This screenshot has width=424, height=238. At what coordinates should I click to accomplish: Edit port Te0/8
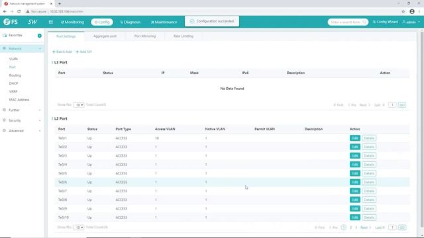[x=355, y=200]
